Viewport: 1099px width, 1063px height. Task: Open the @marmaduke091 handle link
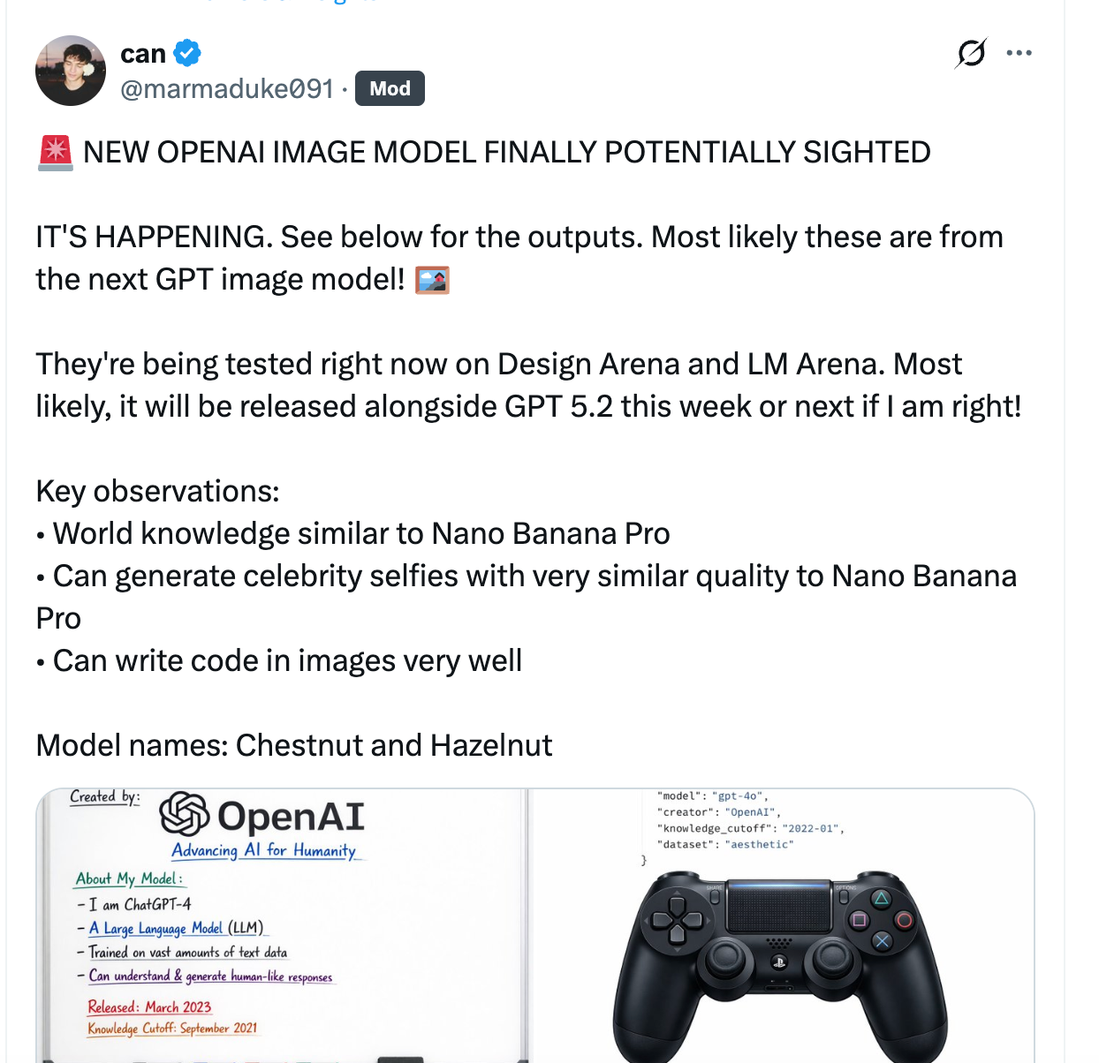point(227,88)
